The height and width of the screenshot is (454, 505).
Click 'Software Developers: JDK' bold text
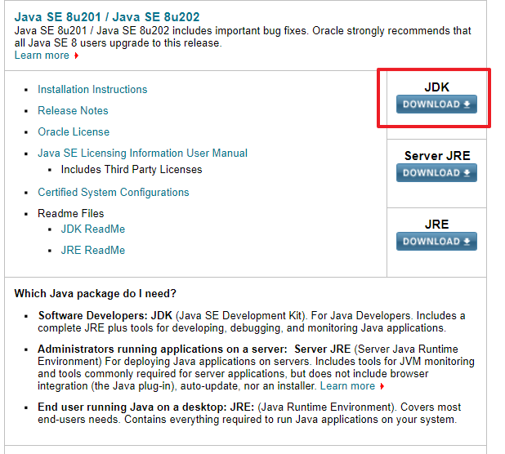(105, 315)
